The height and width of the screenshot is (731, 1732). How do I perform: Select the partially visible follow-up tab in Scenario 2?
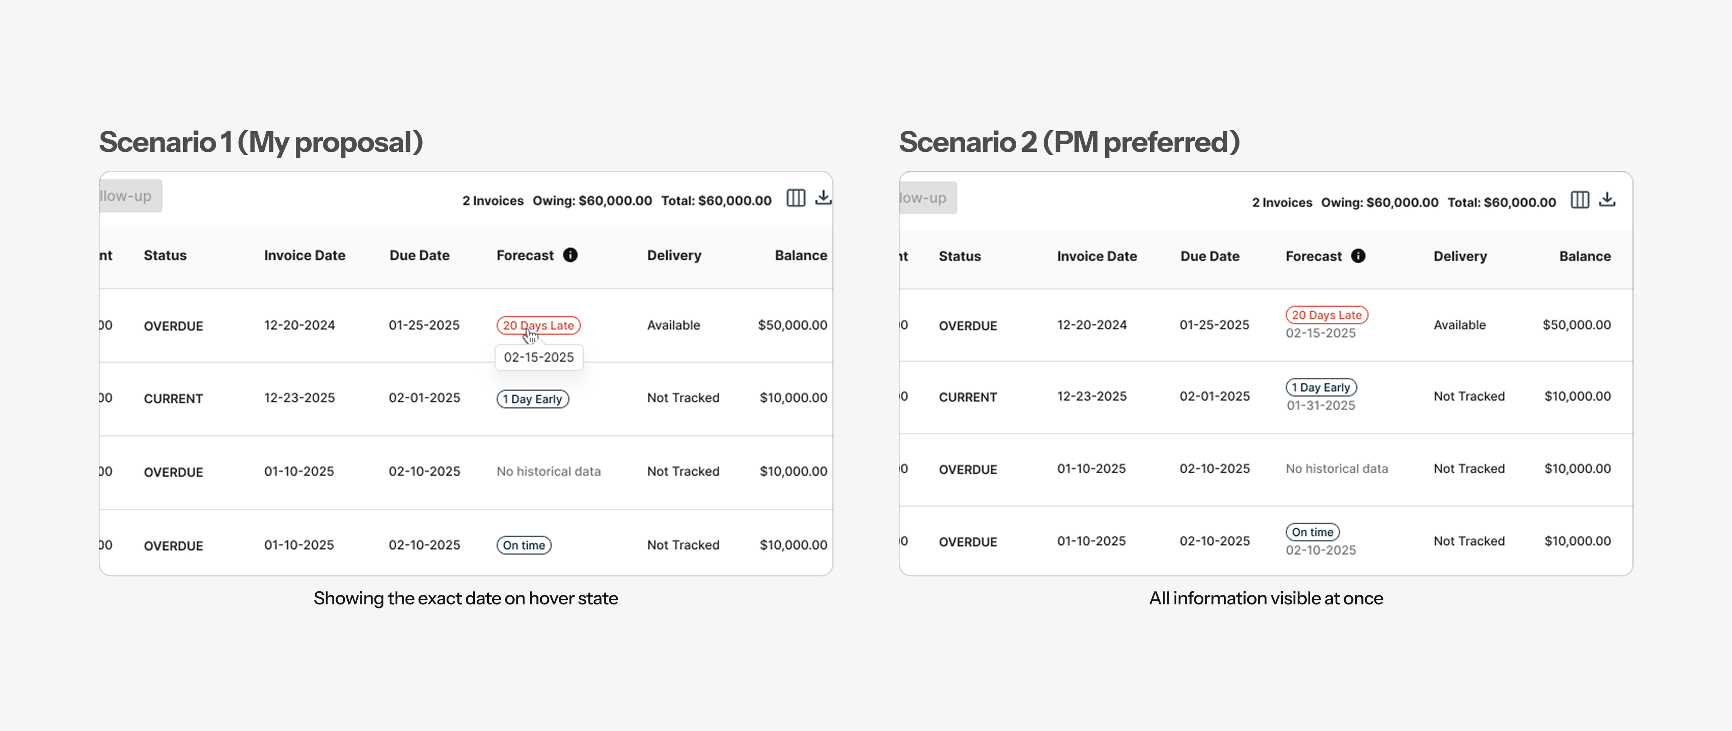(x=927, y=198)
